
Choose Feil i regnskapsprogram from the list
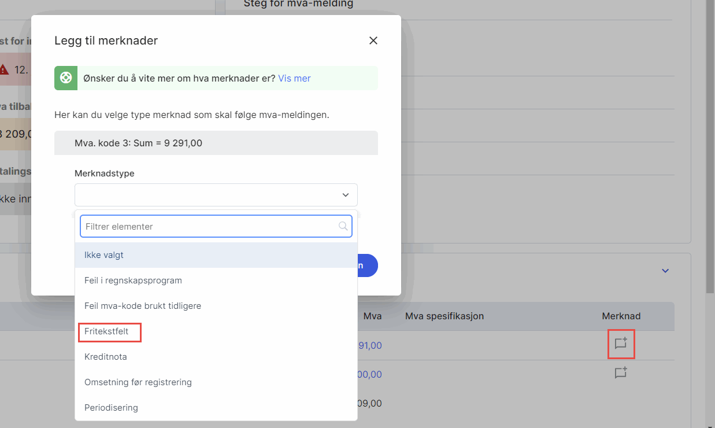tap(133, 281)
